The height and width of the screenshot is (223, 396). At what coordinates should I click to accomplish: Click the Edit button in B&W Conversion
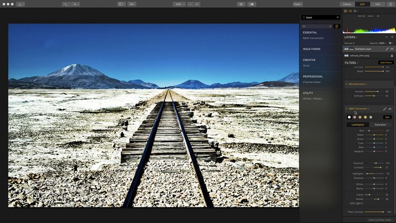[x=387, y=117]
